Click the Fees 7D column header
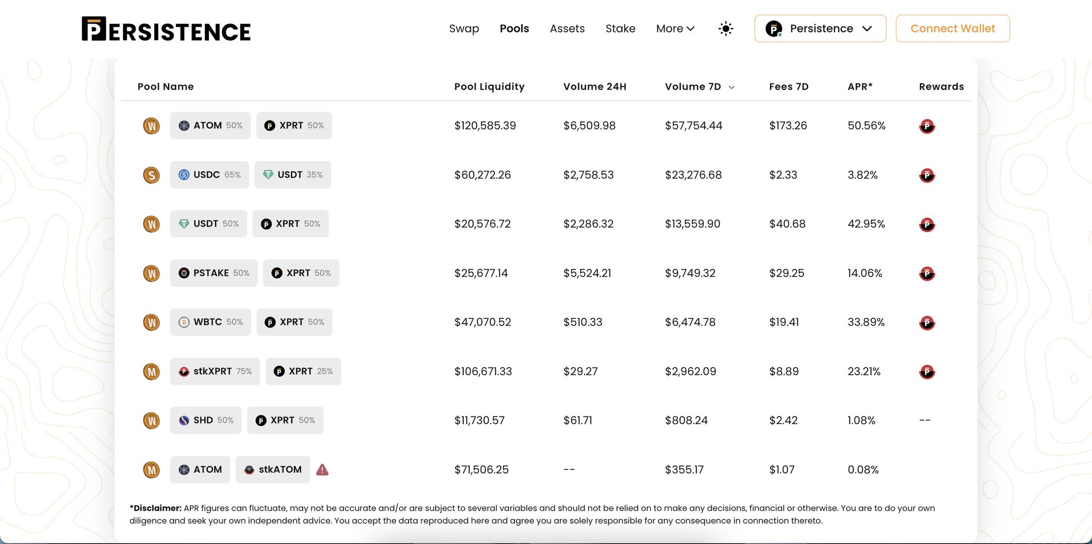This screenshot has width=1092, height=544. (x=789, y=86)
